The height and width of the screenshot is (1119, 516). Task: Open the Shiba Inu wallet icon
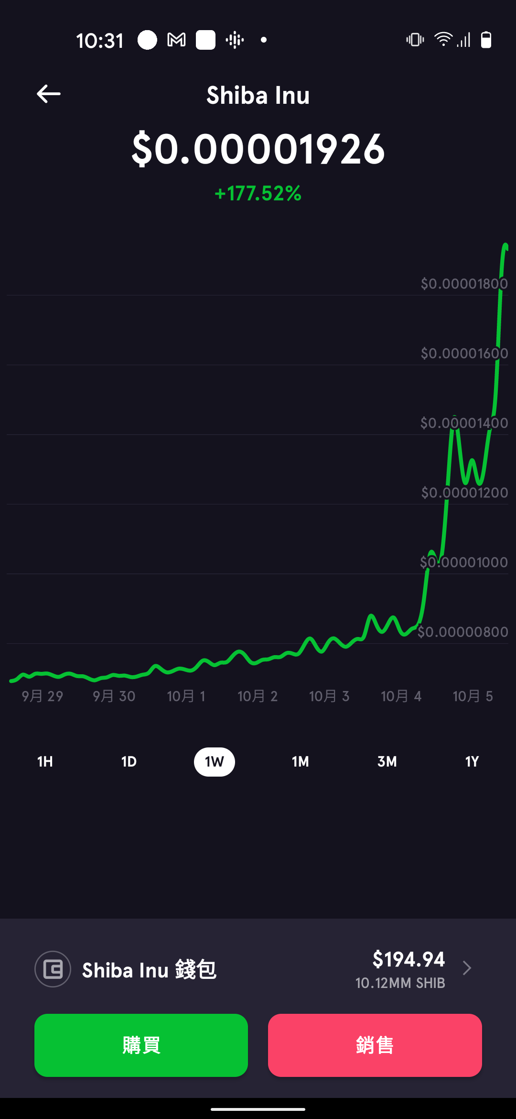[53, 969]
